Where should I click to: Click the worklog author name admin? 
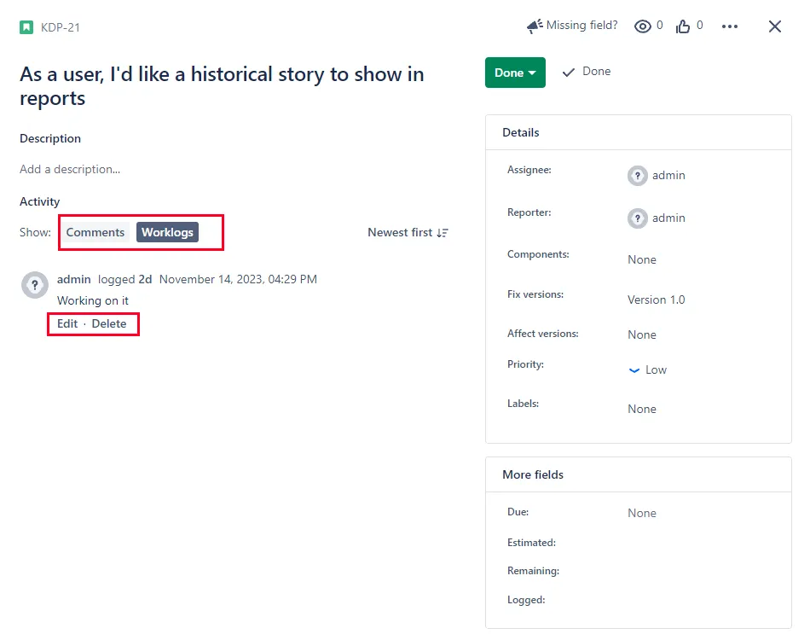point(74,279)
